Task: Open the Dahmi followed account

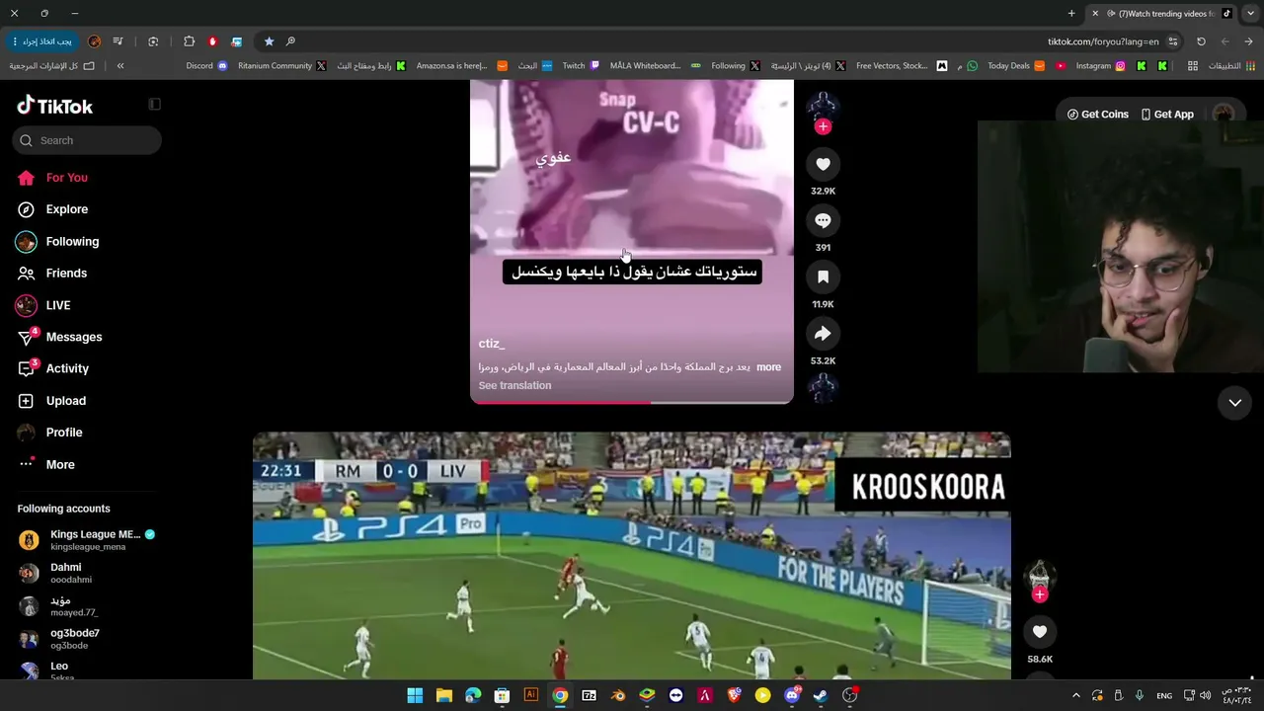Action: (x=87, y=573)
